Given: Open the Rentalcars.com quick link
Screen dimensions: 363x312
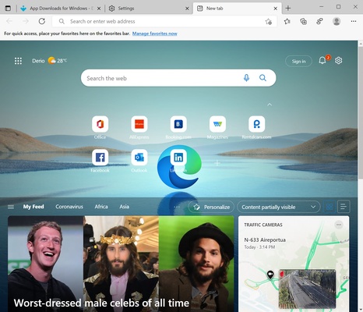Looking at the screenshot, I should click(256, 128).
